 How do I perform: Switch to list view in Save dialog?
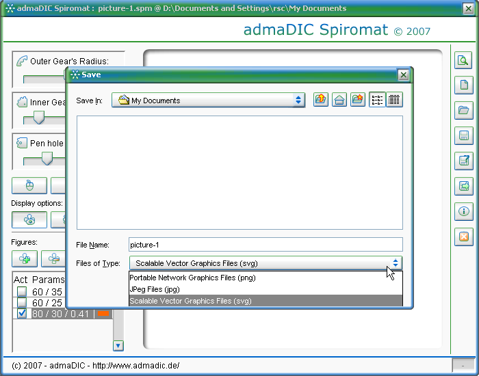[x=377, y=100]
